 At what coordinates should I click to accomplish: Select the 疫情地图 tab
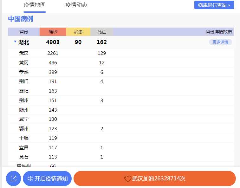point(35,5)
